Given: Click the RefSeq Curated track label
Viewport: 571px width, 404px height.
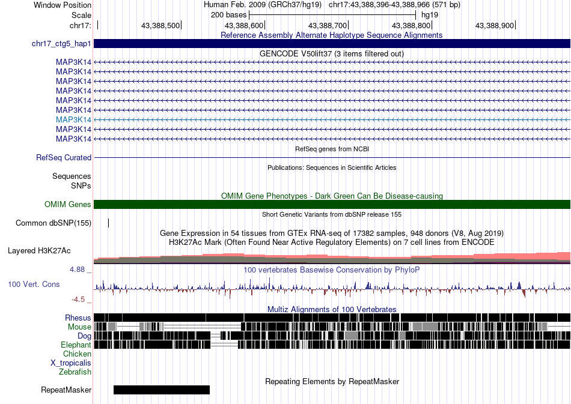Looking at the screenshot, I should pos(63,157).
